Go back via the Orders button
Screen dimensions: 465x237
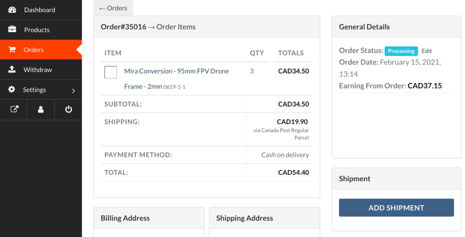[113, 8]
